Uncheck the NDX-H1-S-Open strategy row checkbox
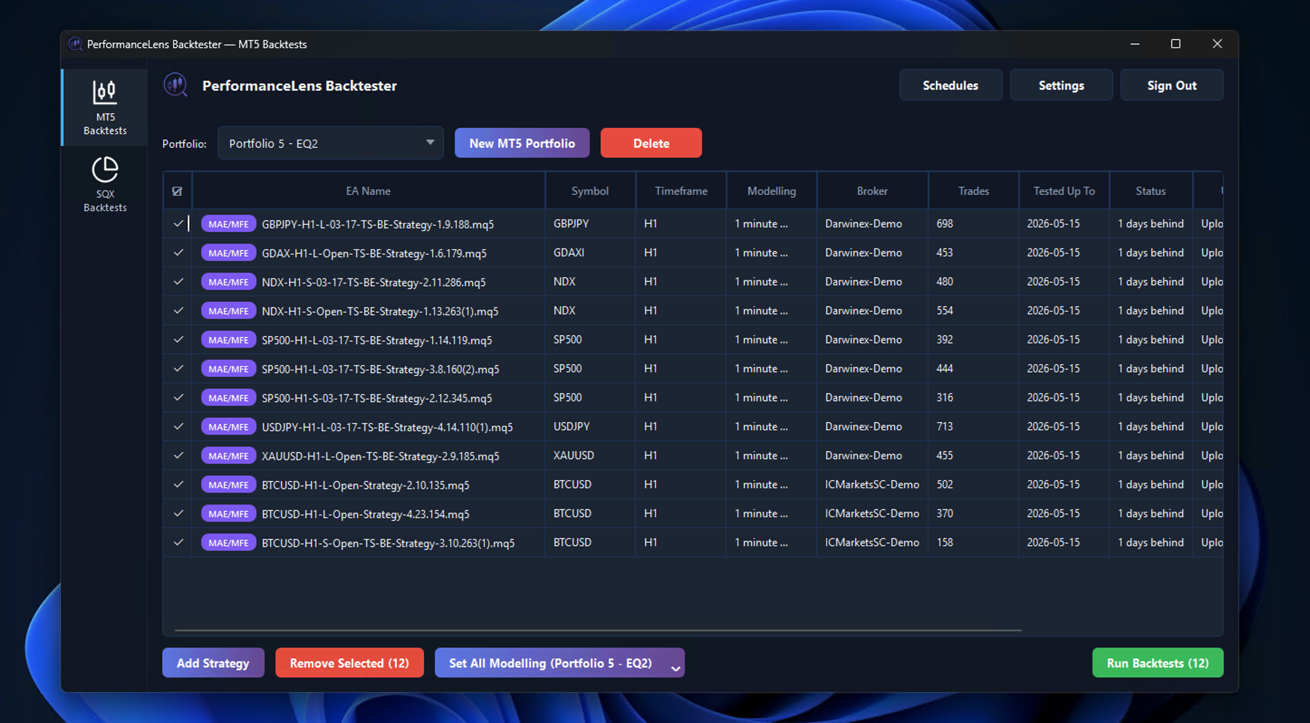 pyautogui.click(x=178, y=311)
